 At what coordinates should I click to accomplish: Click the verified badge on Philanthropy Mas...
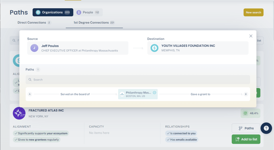[x=155, y=92]
